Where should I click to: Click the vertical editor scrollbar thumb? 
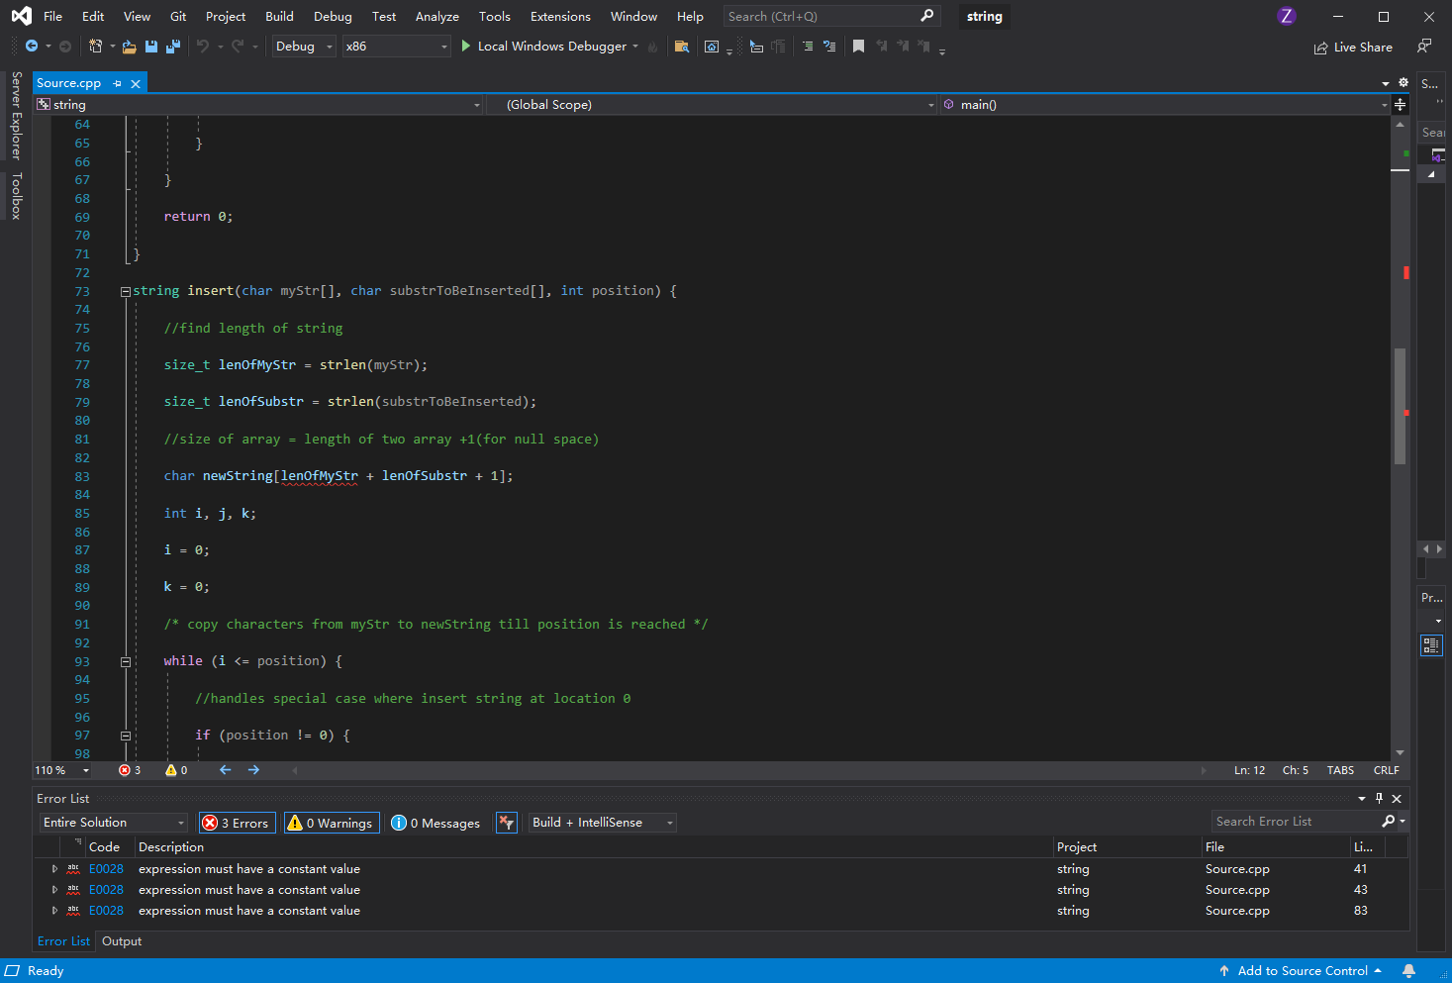click(1400, 406)
